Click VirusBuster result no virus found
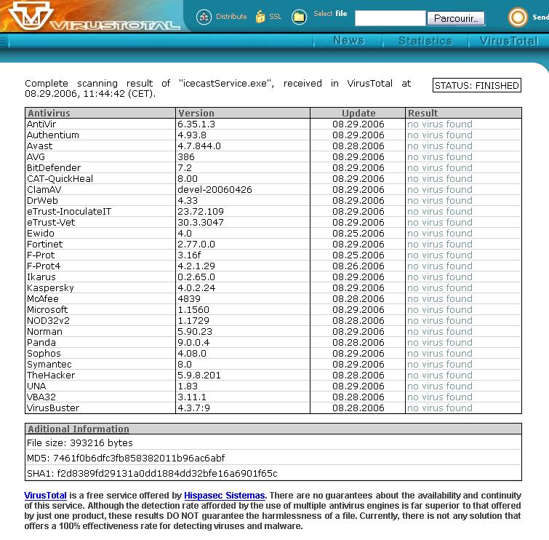This screenshot has width=549, height=540. click(x=440, y=408)
